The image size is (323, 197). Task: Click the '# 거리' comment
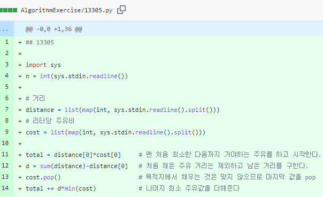[35, 98]
